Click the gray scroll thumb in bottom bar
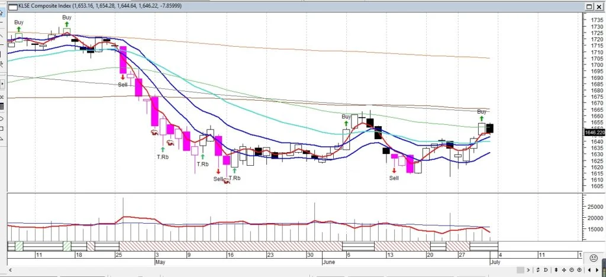 [x=520, y=270]
